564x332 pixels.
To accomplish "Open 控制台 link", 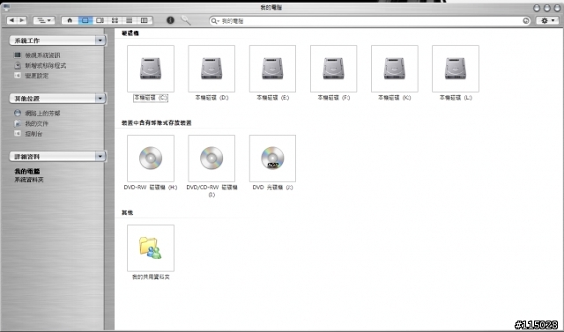I will (33, 134).
